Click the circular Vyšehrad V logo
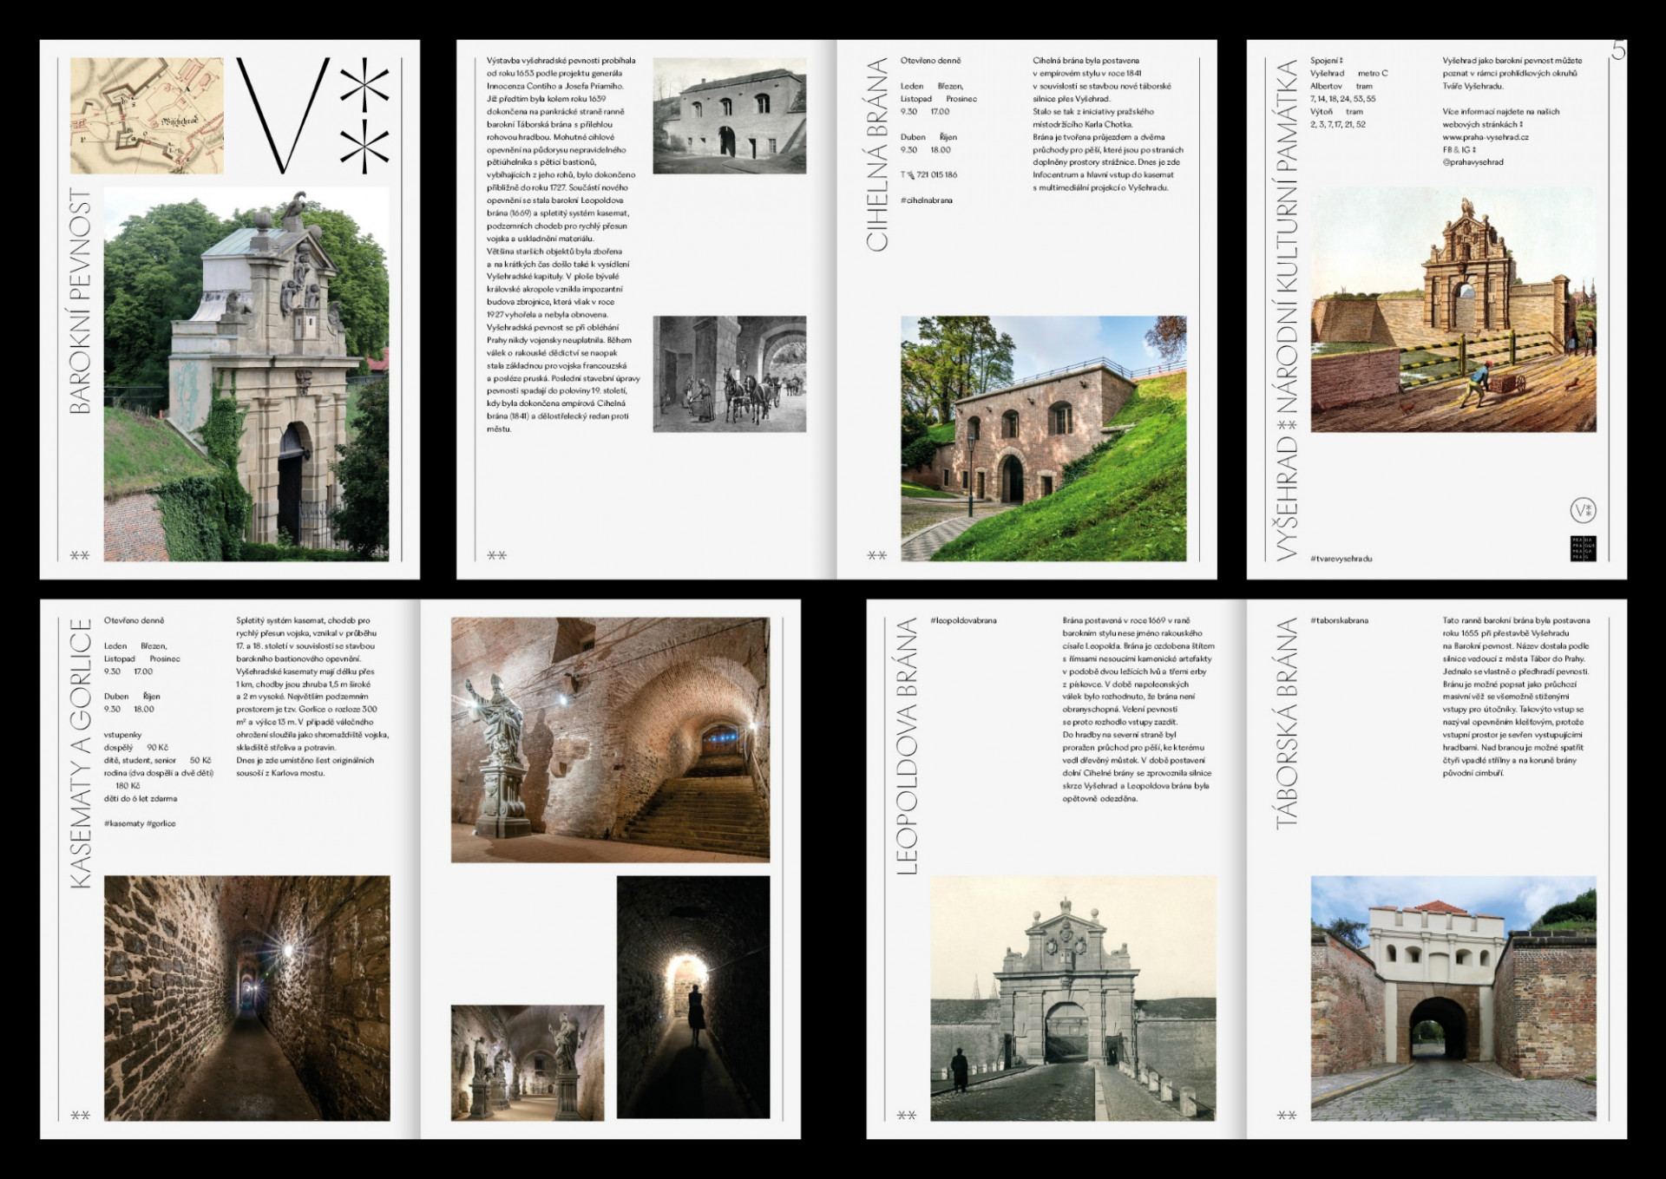 1584,511
